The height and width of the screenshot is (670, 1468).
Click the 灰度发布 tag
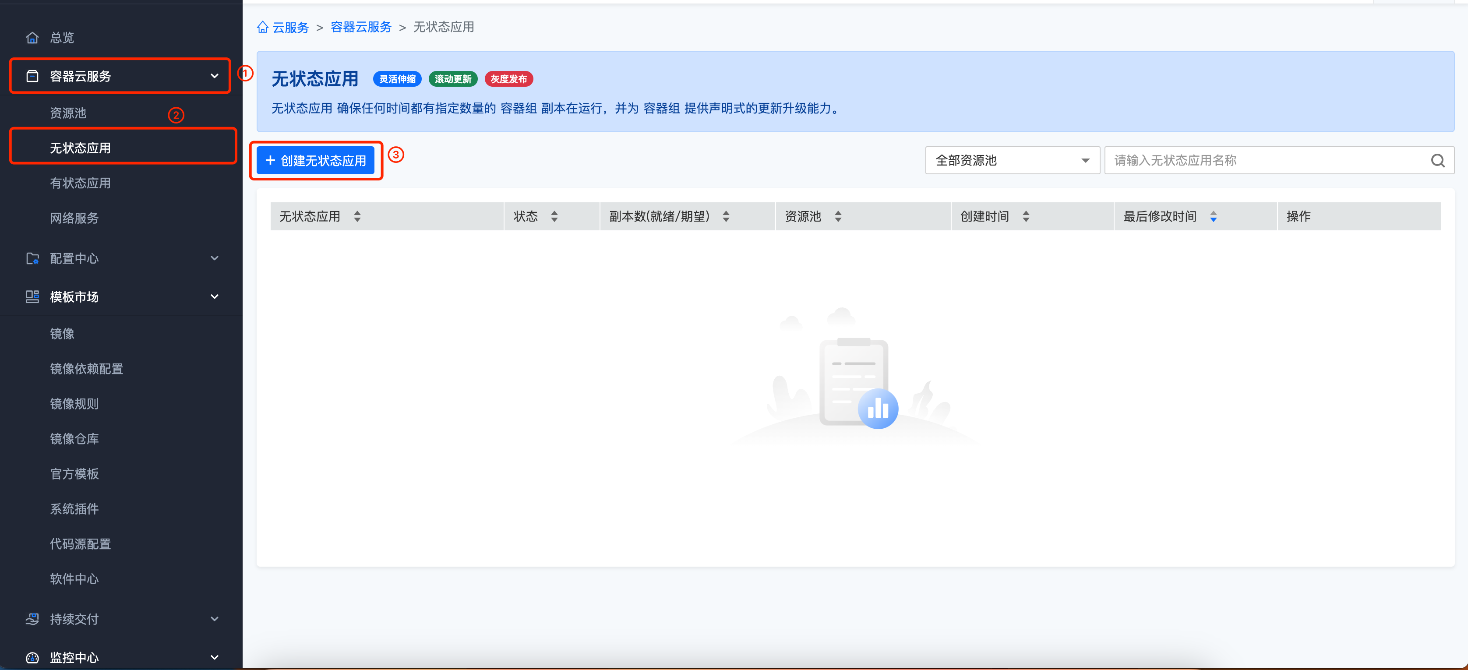tap(509, 79)
